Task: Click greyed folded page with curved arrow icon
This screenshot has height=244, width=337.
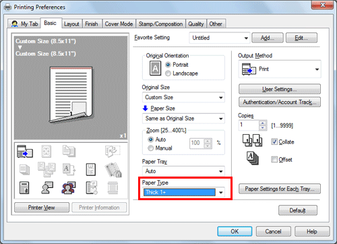Action: [x=113, y=151]
